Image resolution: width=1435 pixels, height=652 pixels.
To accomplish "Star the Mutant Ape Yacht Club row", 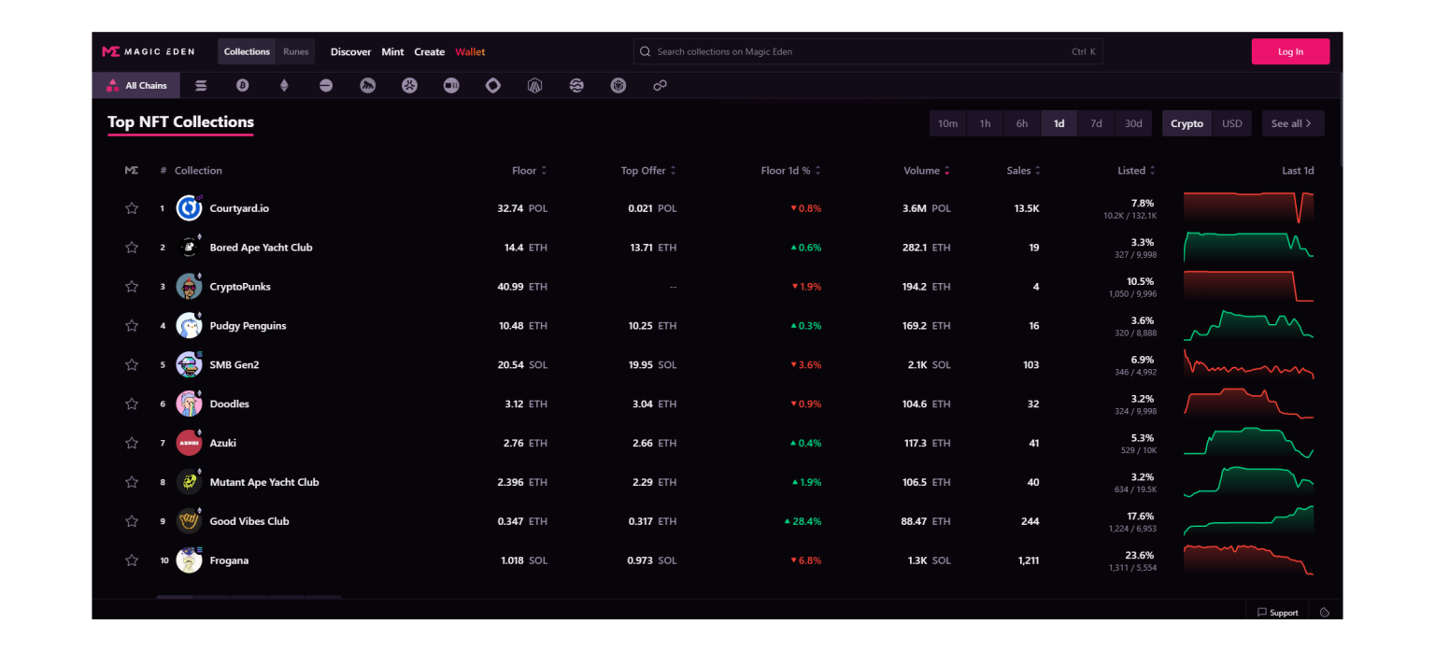I will coord(132,482).
